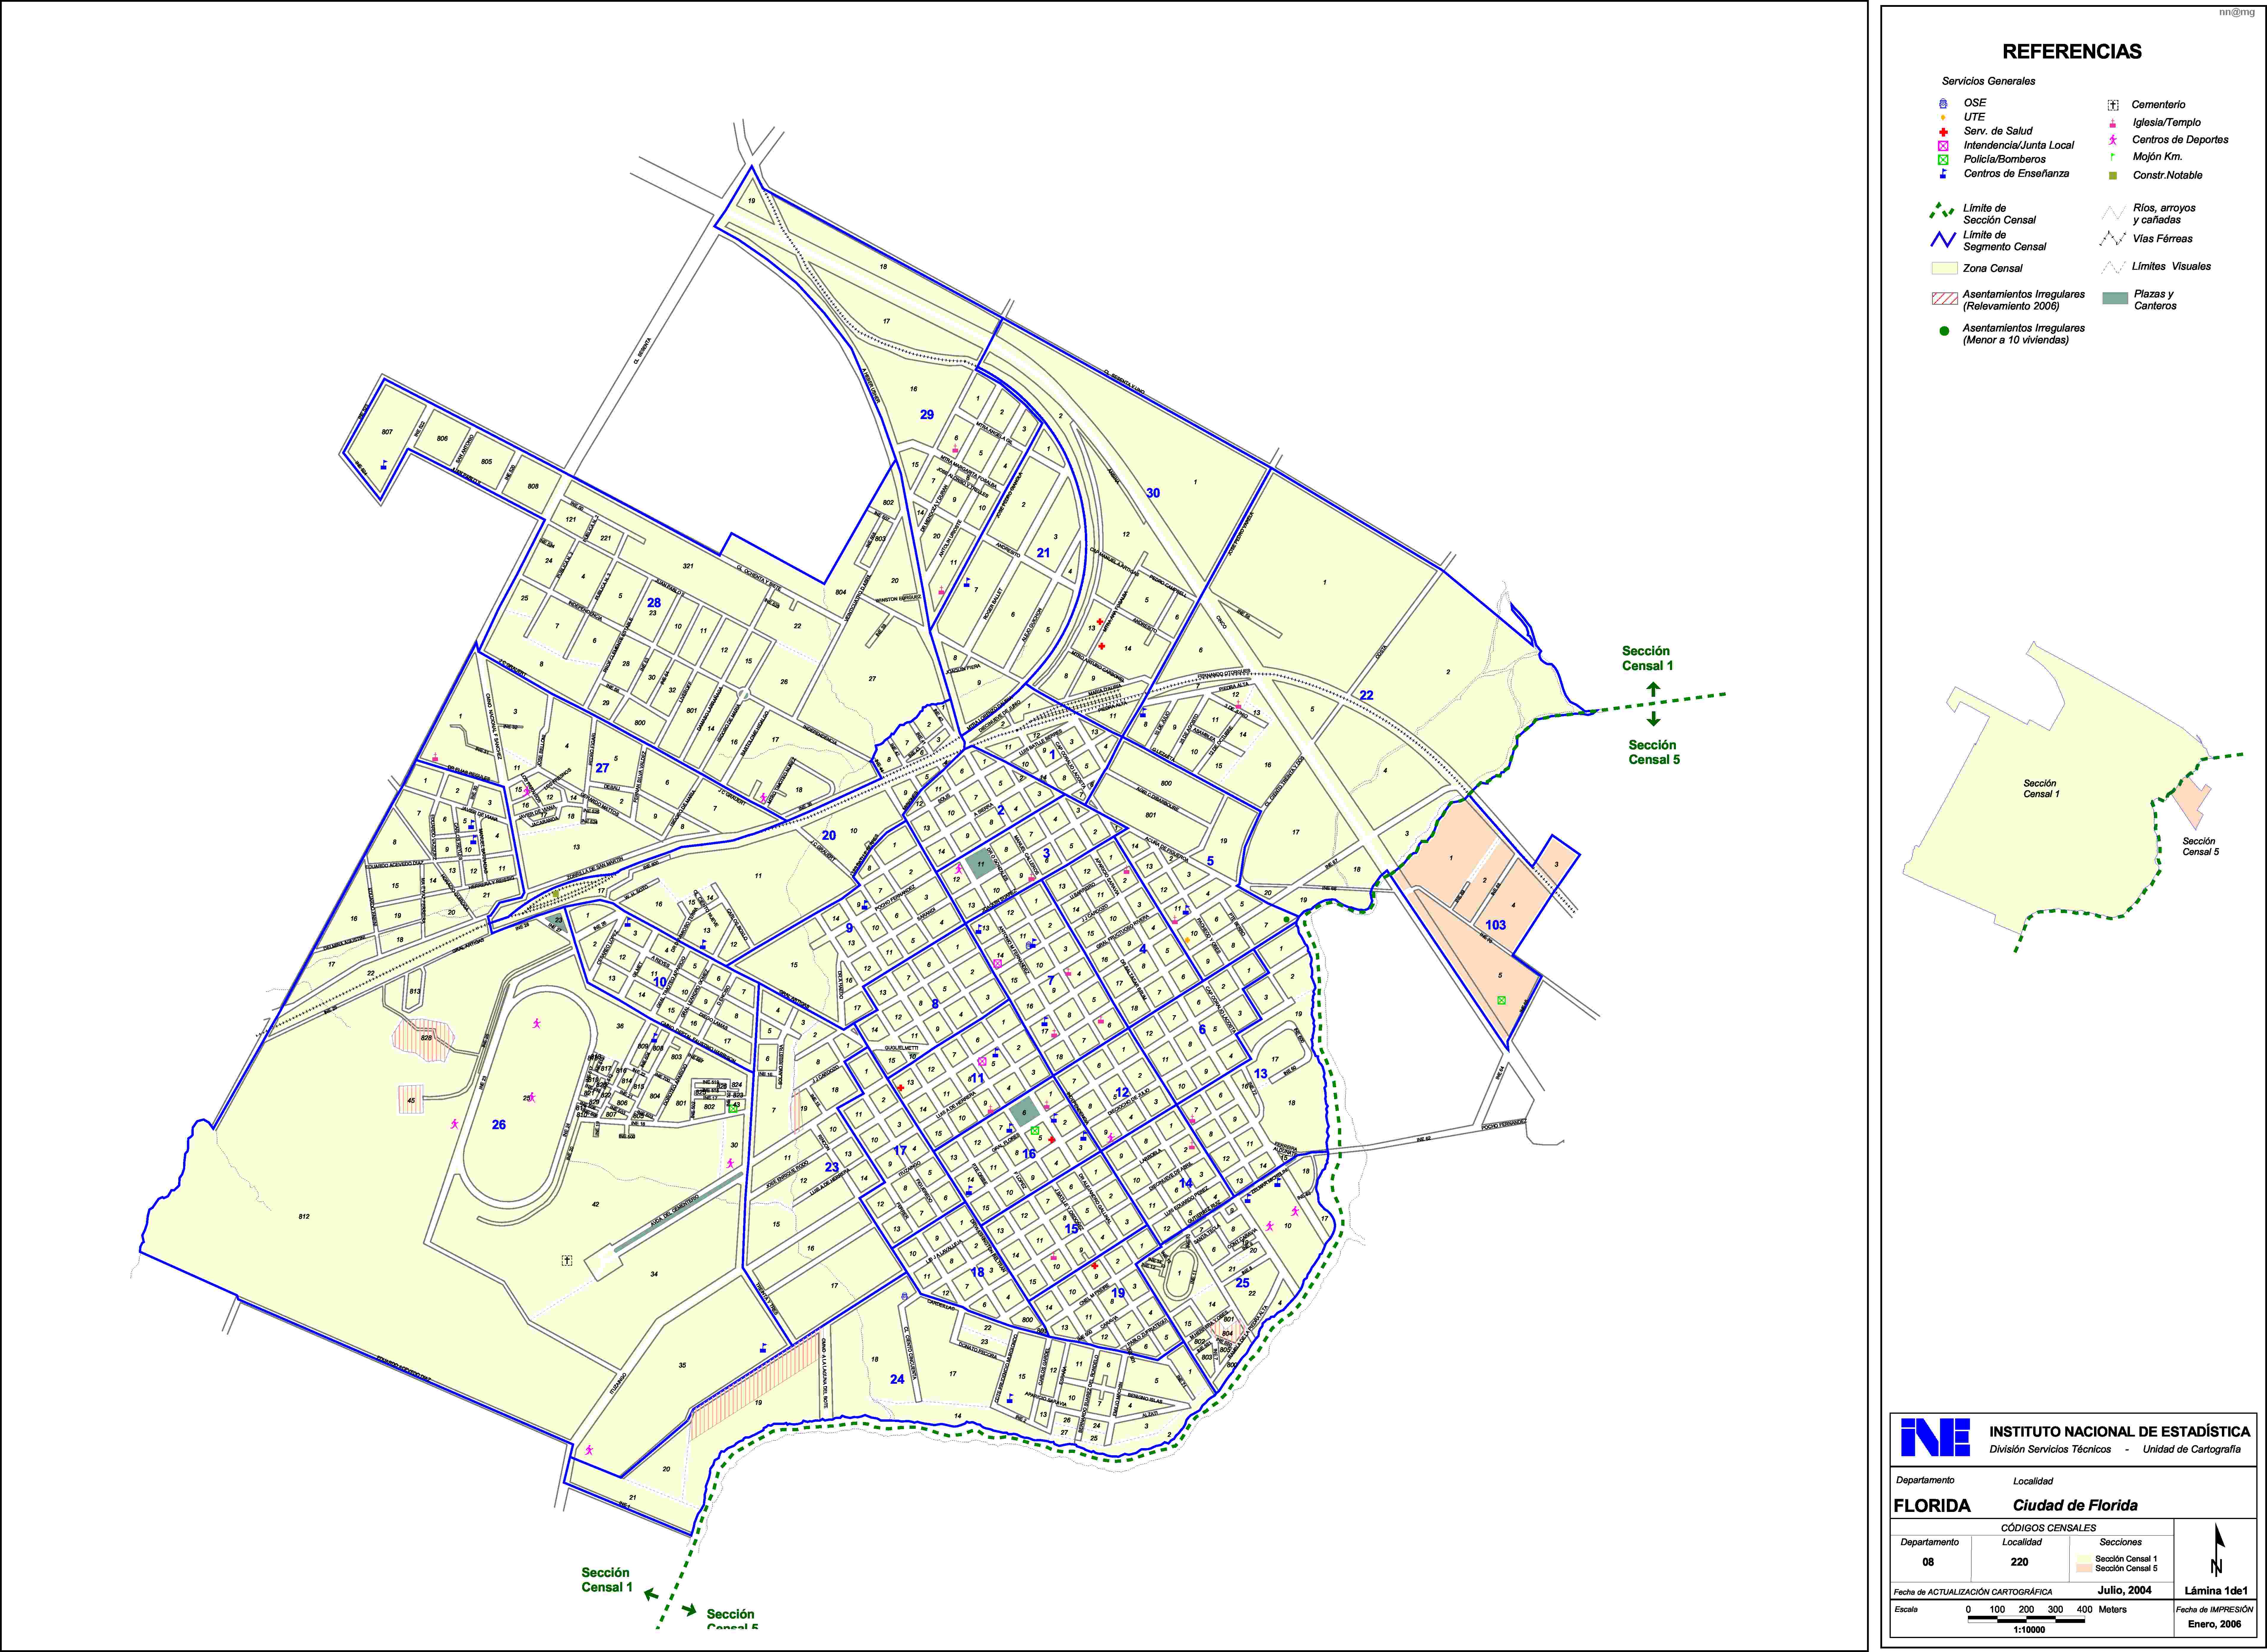Click the Servicios Generales subheading
The height and width of the screenshot is (1652, 2267).
click(x=1989, y=81)
